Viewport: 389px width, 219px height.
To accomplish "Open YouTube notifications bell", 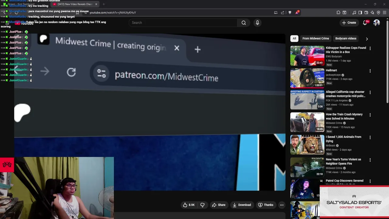I will [x=365, y=23].
